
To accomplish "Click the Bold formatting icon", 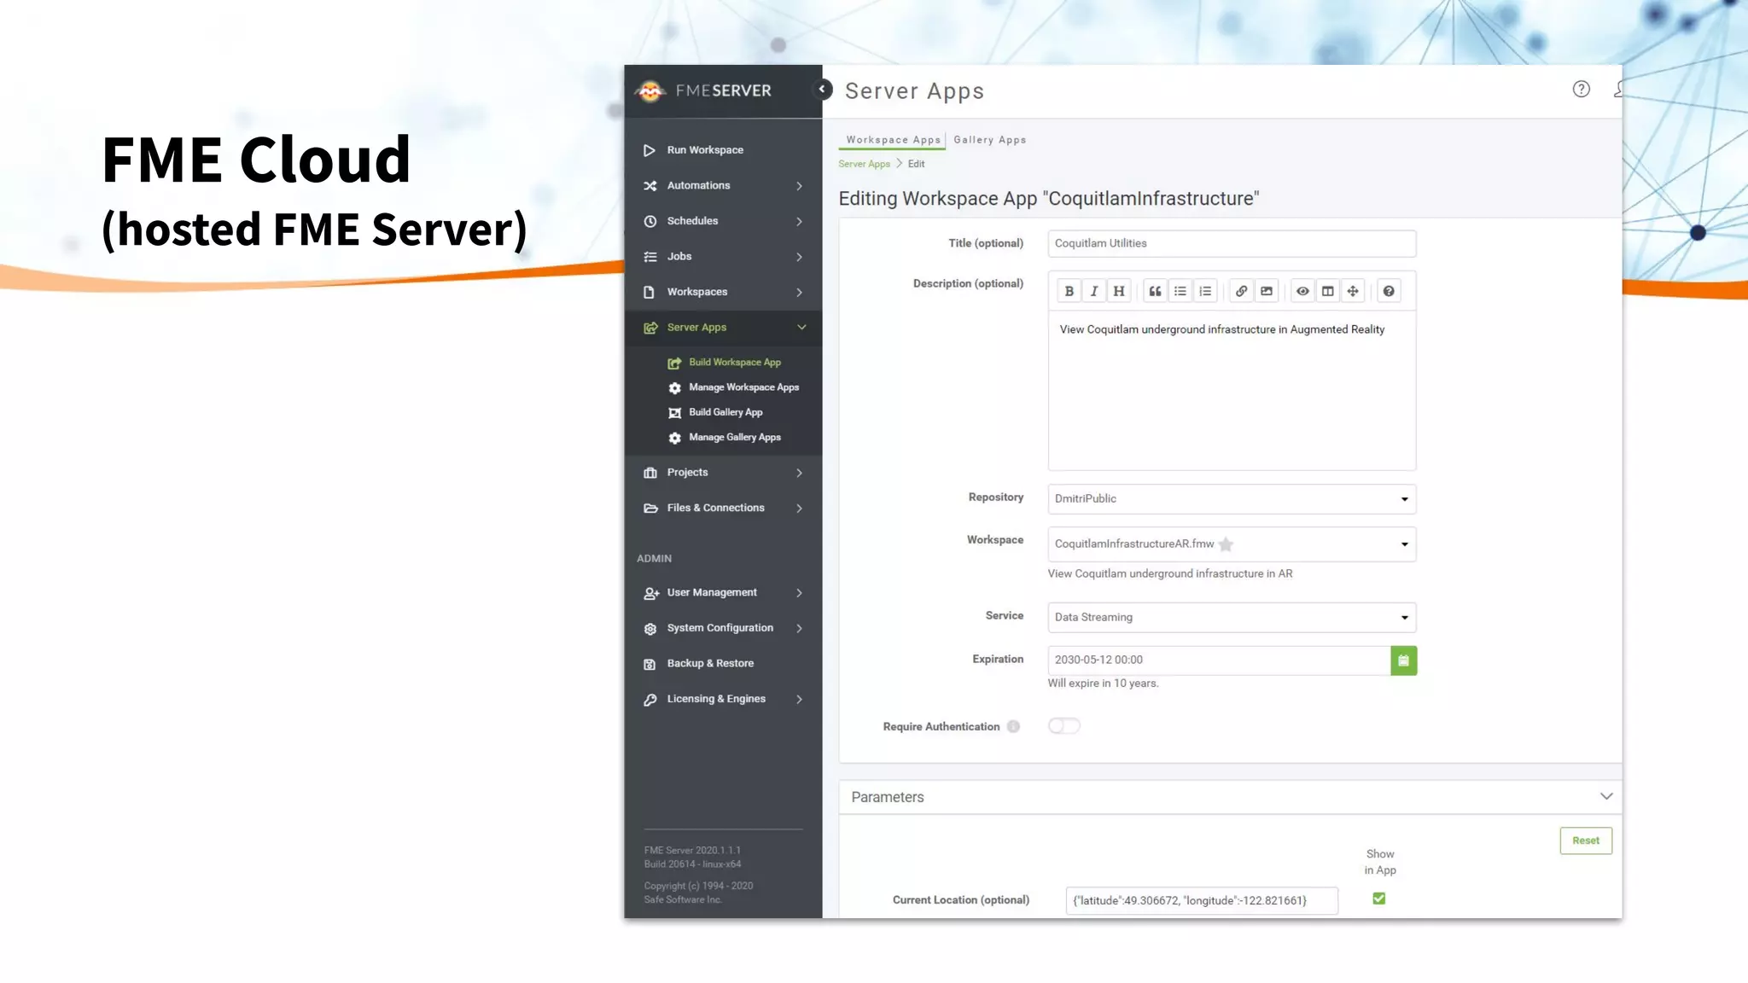I will [x=1069, y=291].
